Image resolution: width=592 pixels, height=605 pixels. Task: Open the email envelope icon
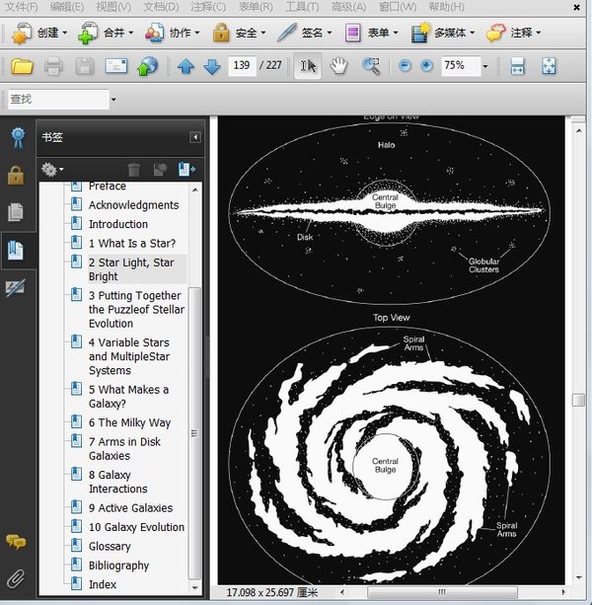click(116, 67)
